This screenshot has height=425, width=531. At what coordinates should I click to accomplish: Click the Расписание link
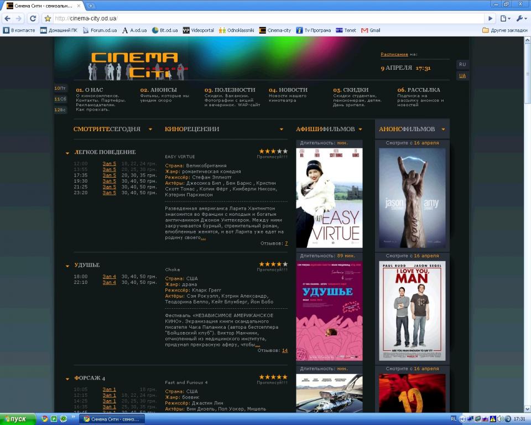(394, 54)
